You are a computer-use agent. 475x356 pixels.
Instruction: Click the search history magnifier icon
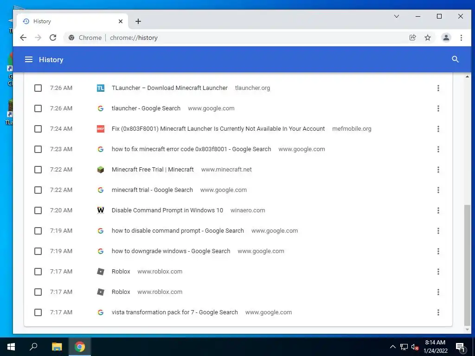coord(455,59)
